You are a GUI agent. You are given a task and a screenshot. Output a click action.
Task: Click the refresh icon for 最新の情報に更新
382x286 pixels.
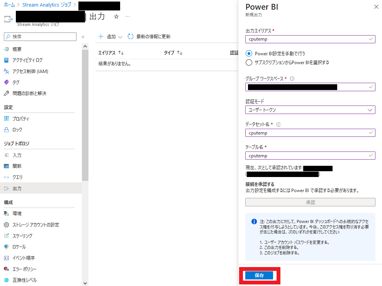[x=131, y=36]
